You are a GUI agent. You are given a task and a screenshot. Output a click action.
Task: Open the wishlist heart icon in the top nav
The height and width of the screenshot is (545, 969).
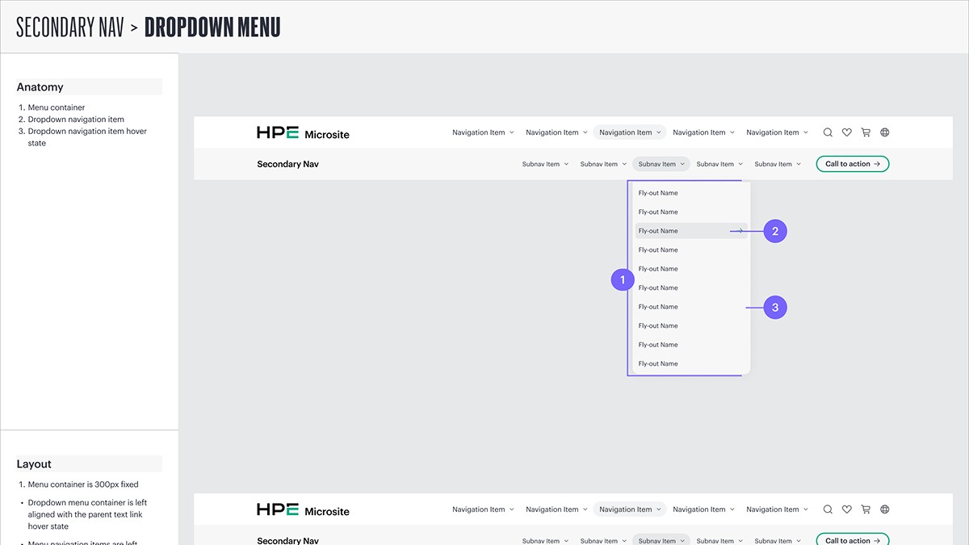(846, 132)
